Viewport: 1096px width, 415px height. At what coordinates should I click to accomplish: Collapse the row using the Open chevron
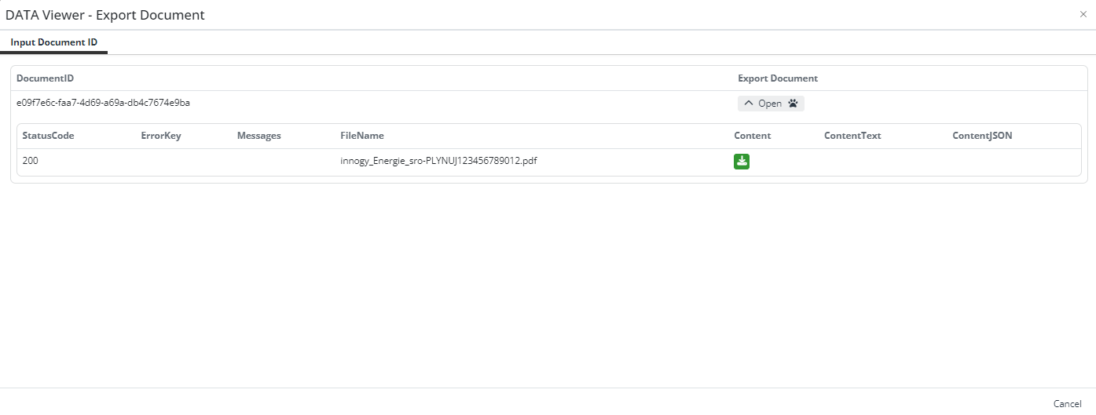749,104
